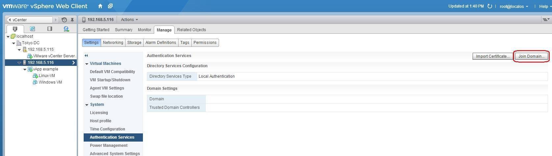Drill into 192.168.5.116 with right chevron
The width and height of the screenshot is (552, 156).
pos(73,63)
